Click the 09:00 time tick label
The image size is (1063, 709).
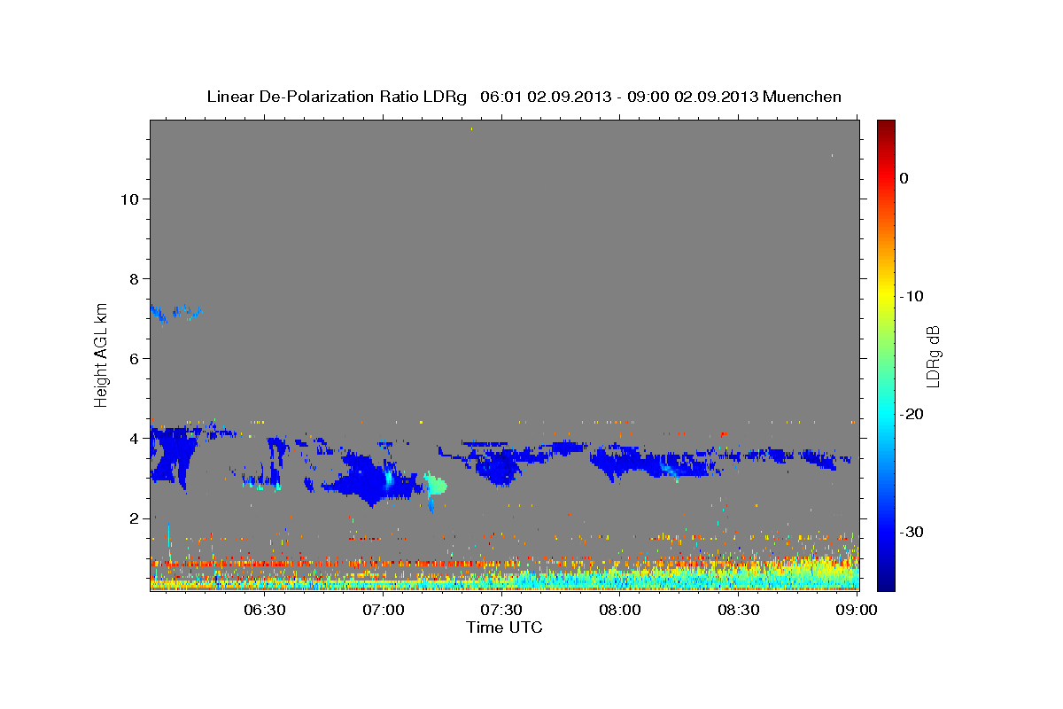(856, 611)
